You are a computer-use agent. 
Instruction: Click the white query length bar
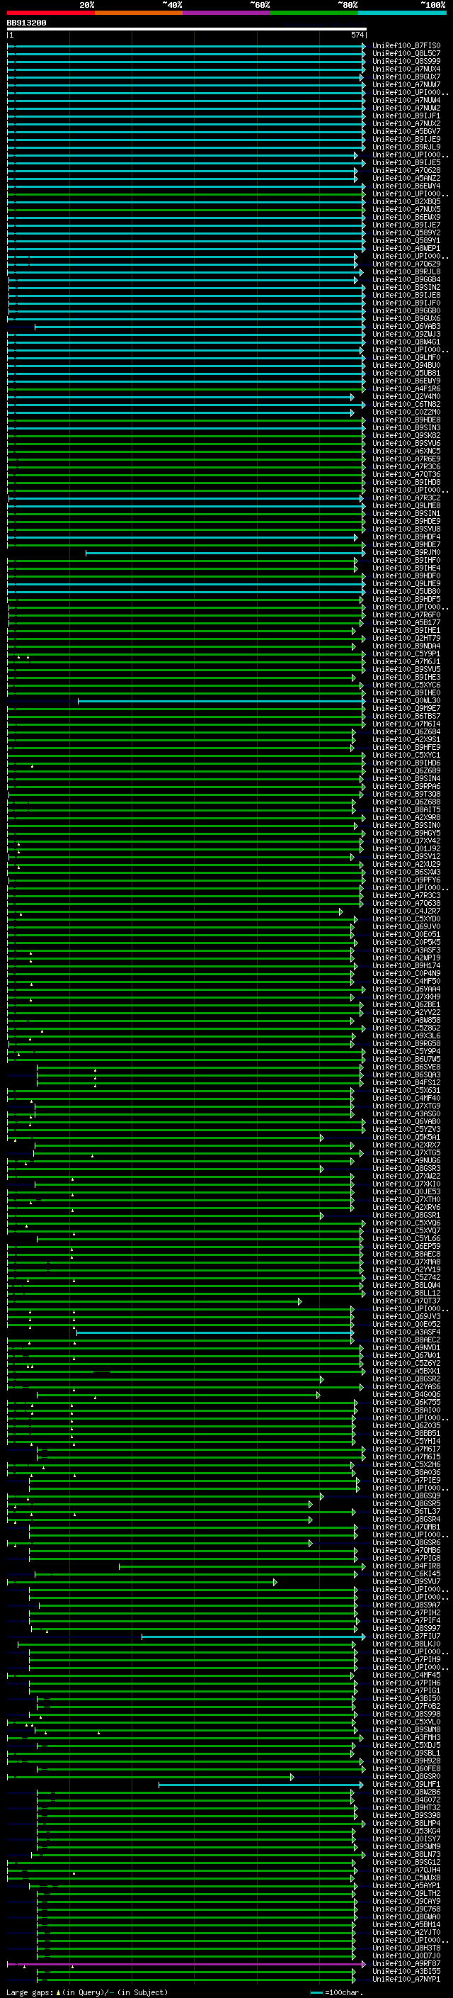point(187,30)
